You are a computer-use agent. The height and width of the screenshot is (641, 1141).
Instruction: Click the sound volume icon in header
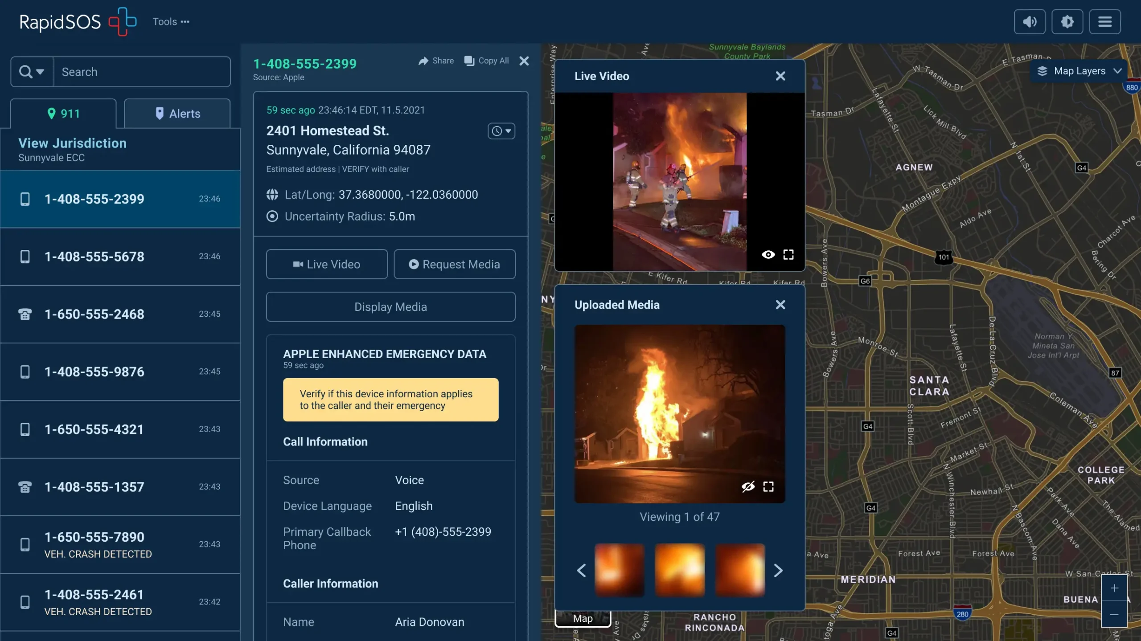tap(1030, 21)
